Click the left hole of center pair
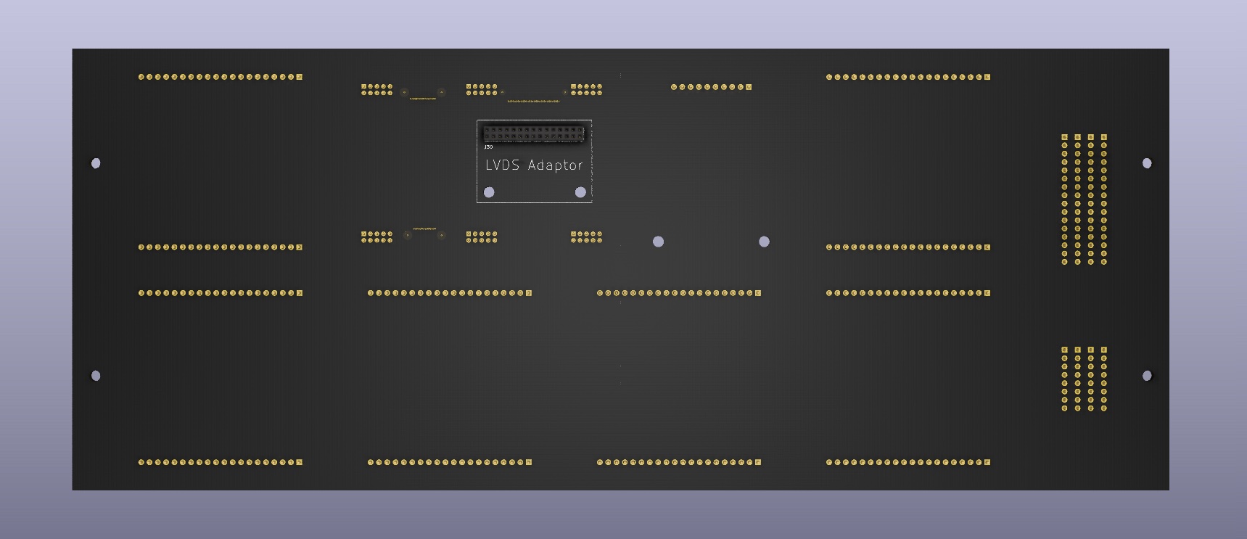The image size is (1247, 539). click(x=658, y=242)
